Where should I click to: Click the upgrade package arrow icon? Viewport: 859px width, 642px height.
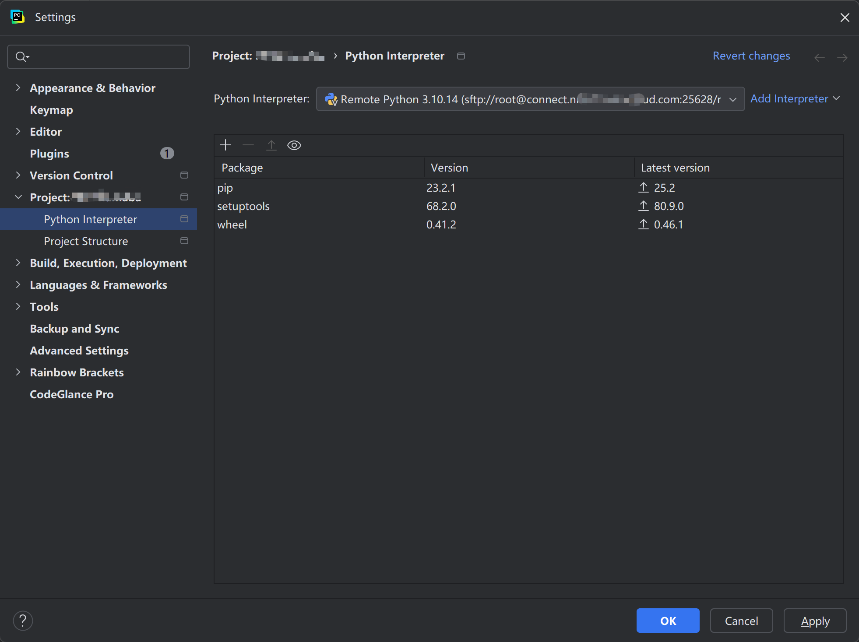(x=271, y=145)
